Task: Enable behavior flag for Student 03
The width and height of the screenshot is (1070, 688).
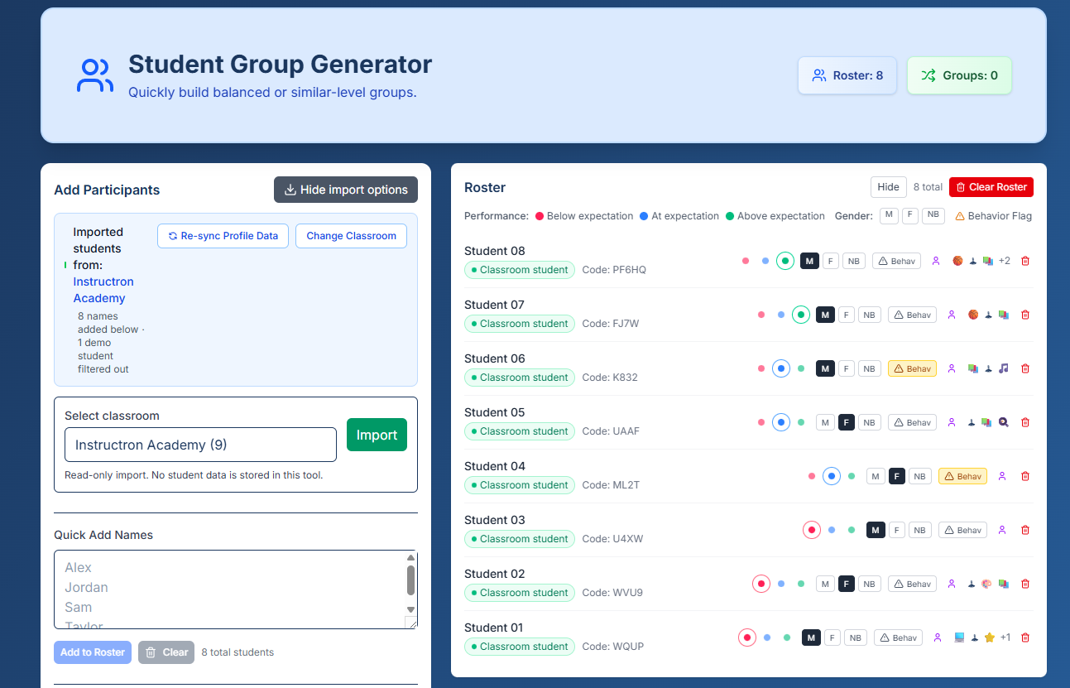Action: (x=962, y=530)
